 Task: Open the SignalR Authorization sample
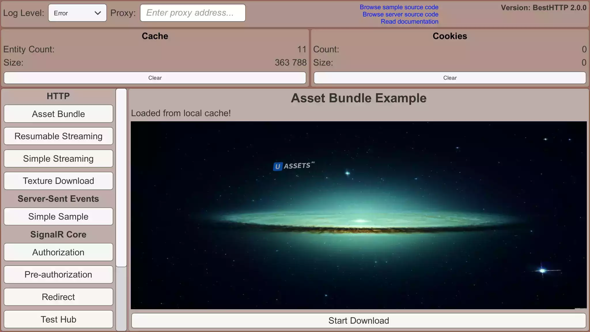tap(58, 252)
